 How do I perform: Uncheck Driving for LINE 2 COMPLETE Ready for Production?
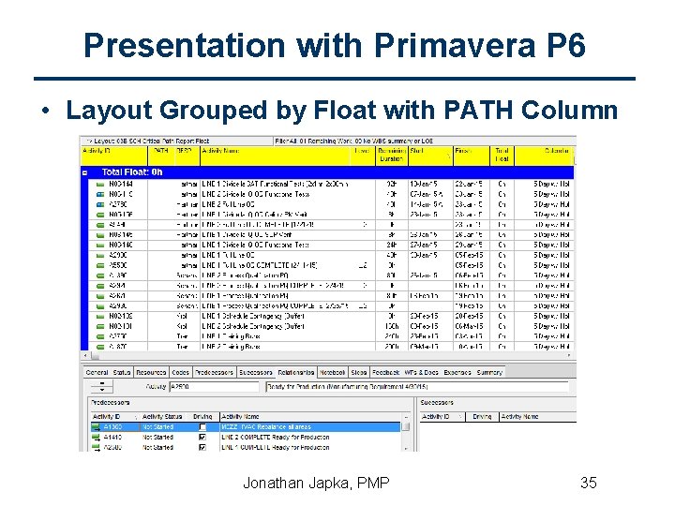pyautogui.click(x=202, y=438)
